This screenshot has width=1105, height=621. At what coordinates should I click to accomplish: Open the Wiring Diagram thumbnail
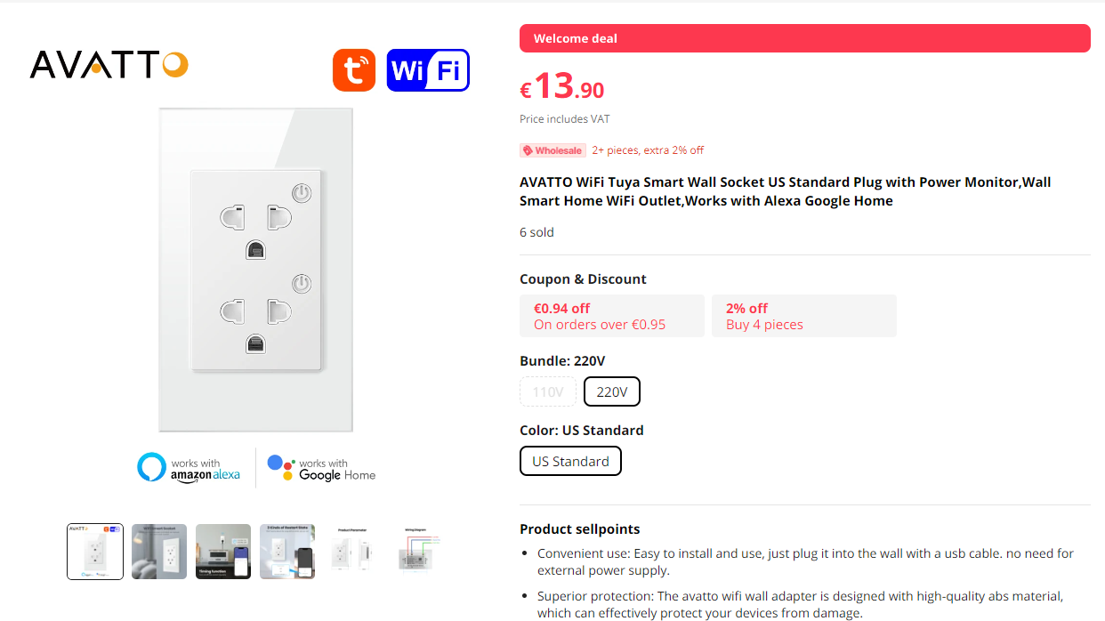pyautogui.click(x=415, y=552)
